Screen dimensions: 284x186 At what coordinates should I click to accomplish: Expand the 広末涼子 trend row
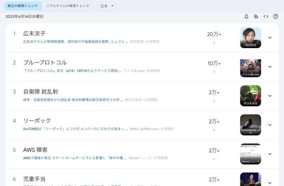(x=270, y=38)
